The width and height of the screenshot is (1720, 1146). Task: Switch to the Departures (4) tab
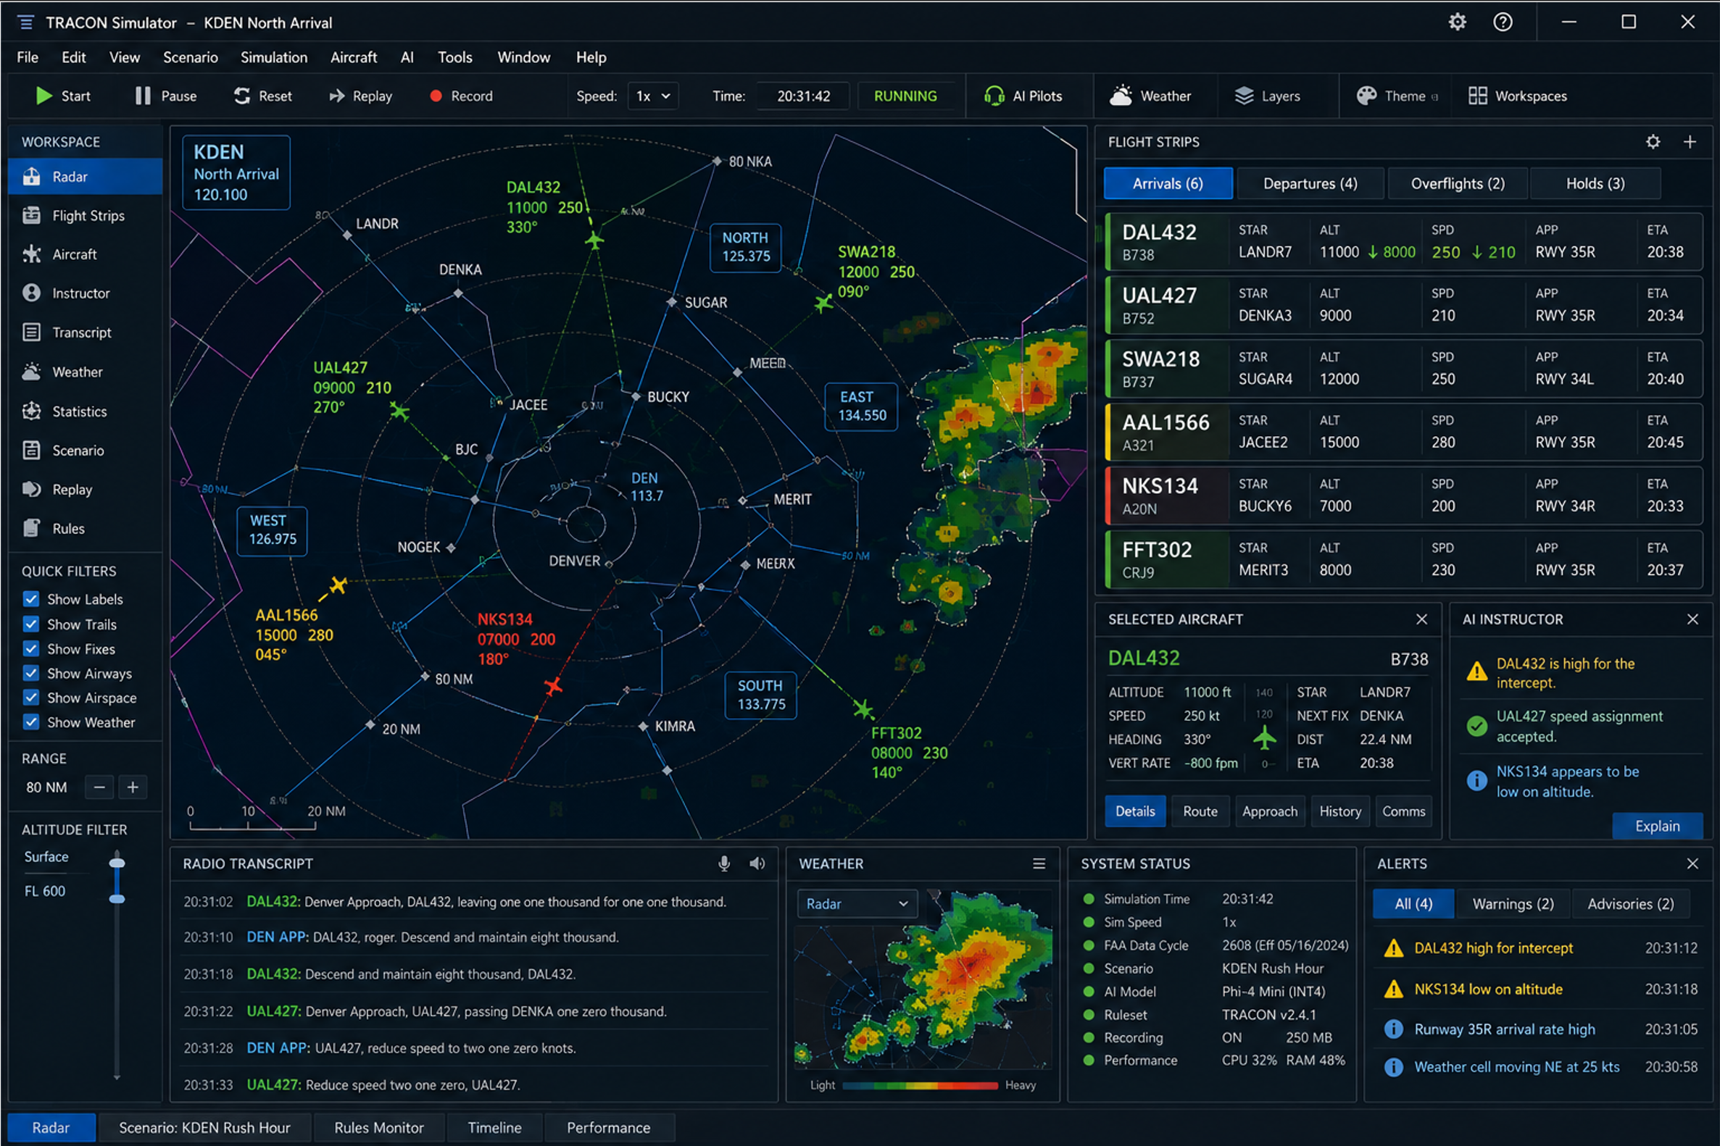pyautogui.click(x=1310, y=183)
